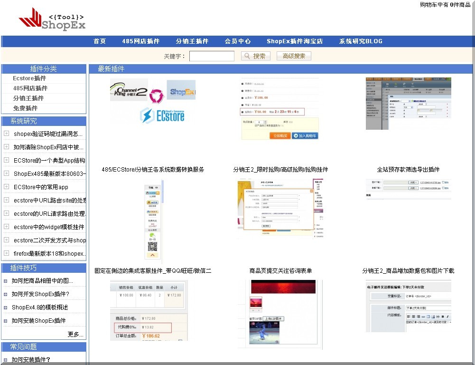Open 首页 in the navigation bar
475x365 pixels.
pyautogui.click(x=100, y=41)
